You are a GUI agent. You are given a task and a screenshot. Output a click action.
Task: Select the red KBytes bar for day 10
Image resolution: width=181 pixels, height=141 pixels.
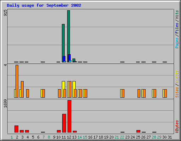pyautogui.click(x=59, y=131)
